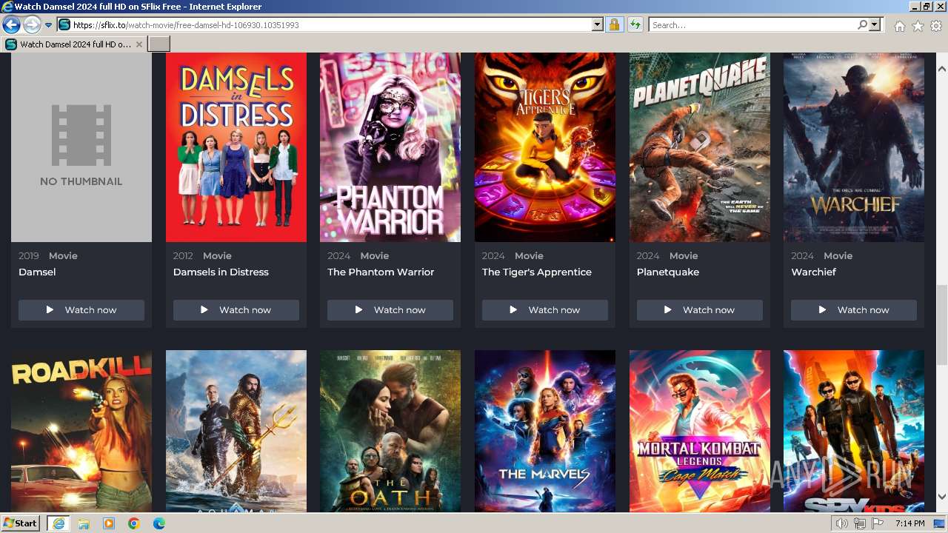This screenshot has width=948, height=533.
Task: Open the Damsels in Distress poster
Action: 236,147
